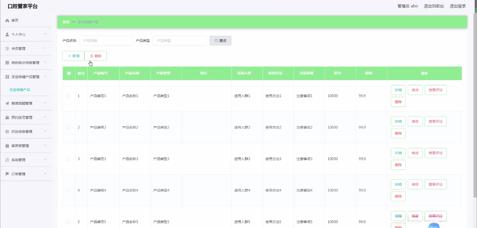Expand 药品信息管理 using its chevron

coord(45,131)
